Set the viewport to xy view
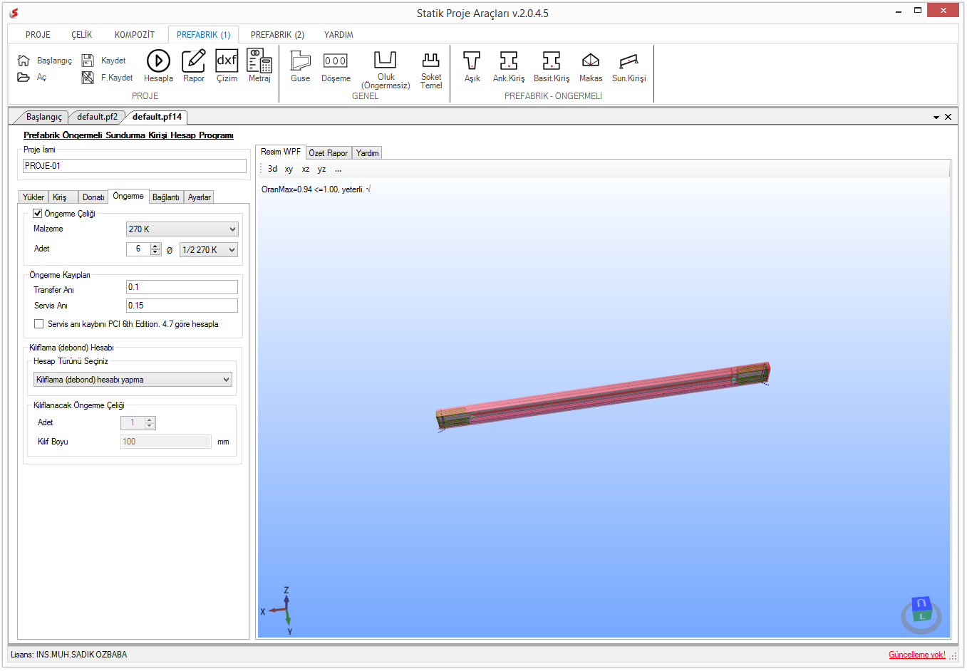This screenshot has height=671, width=967. click(289, 169)
